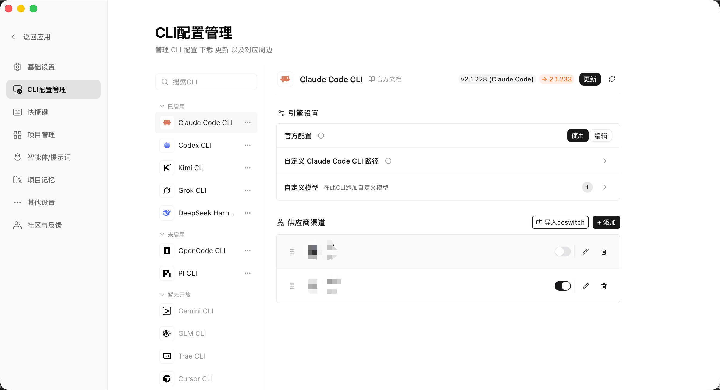Screen dimensions: 720x390
Task: Open 项目记忆 via its books icon
Action: [17, 180]
